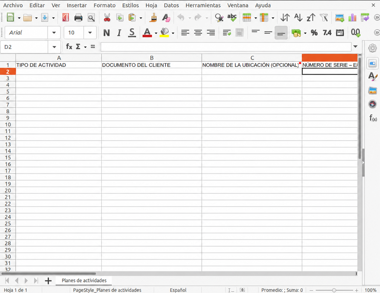Viewport: 380px width, 293px height.
Task: Open the Function Wizard fx icon
Action: (69, 47)
